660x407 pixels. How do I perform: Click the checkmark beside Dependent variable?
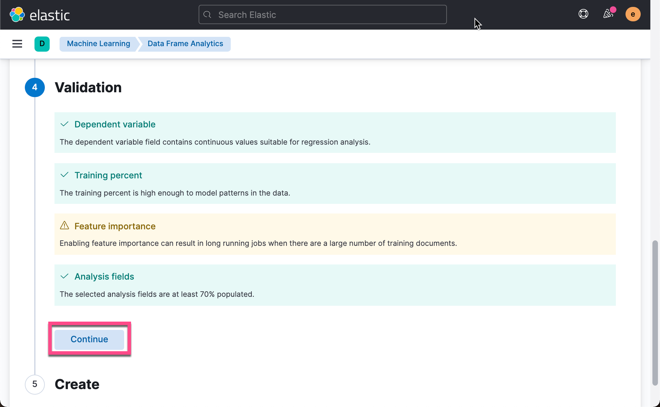64,124
